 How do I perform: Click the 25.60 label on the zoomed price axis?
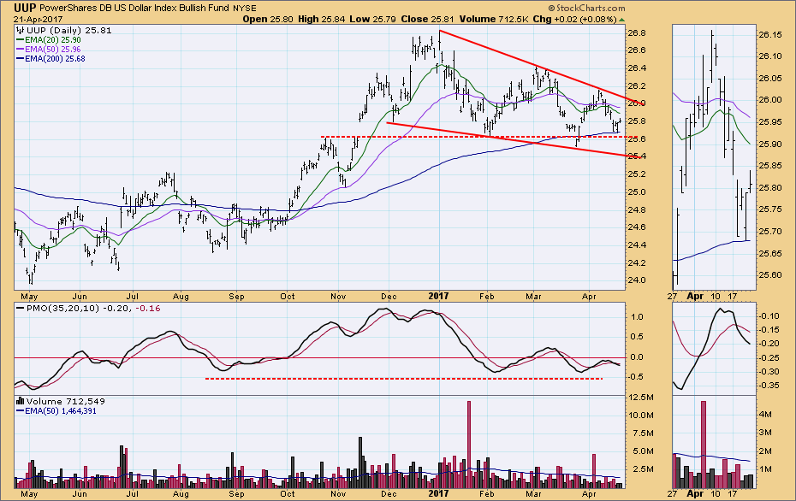(x=770, y=275)
